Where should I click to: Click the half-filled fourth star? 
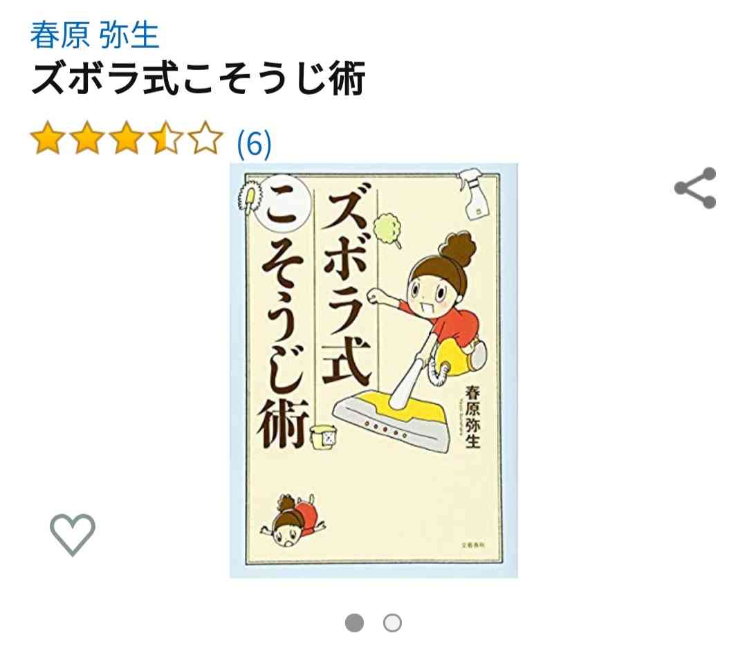165,138
